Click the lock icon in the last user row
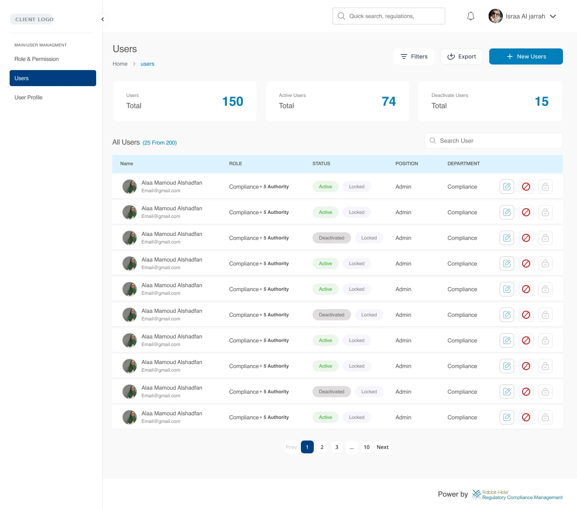 545,417
